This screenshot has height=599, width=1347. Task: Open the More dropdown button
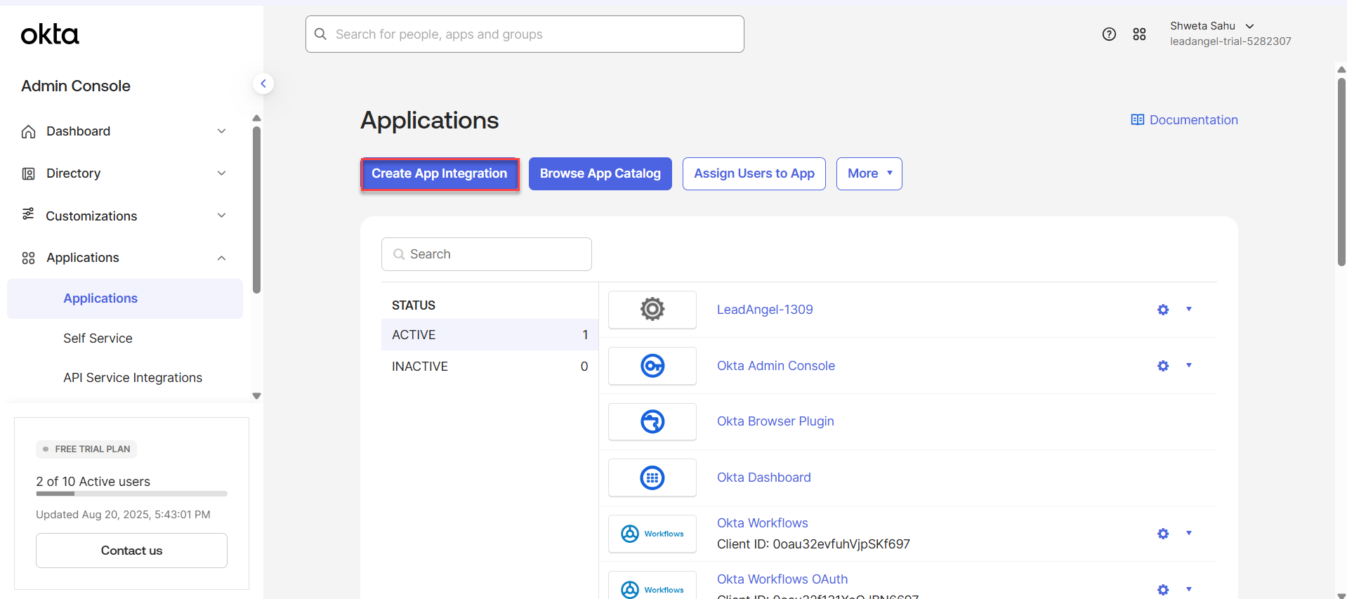tap(869, 173)
